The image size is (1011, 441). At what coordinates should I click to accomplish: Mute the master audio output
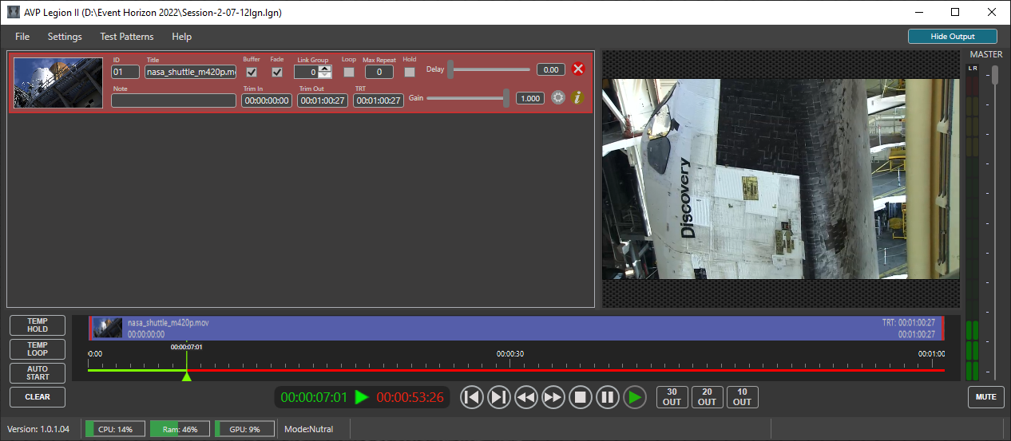tap(985, 396)
